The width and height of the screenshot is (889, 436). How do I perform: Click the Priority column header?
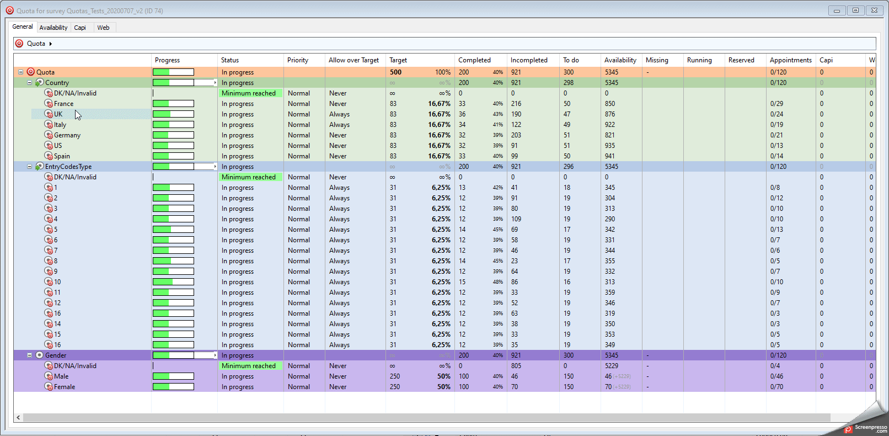304,60
